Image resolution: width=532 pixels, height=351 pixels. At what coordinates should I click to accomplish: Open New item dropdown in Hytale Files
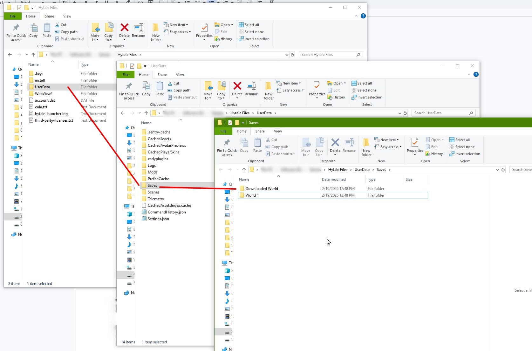tap(176, 25)
